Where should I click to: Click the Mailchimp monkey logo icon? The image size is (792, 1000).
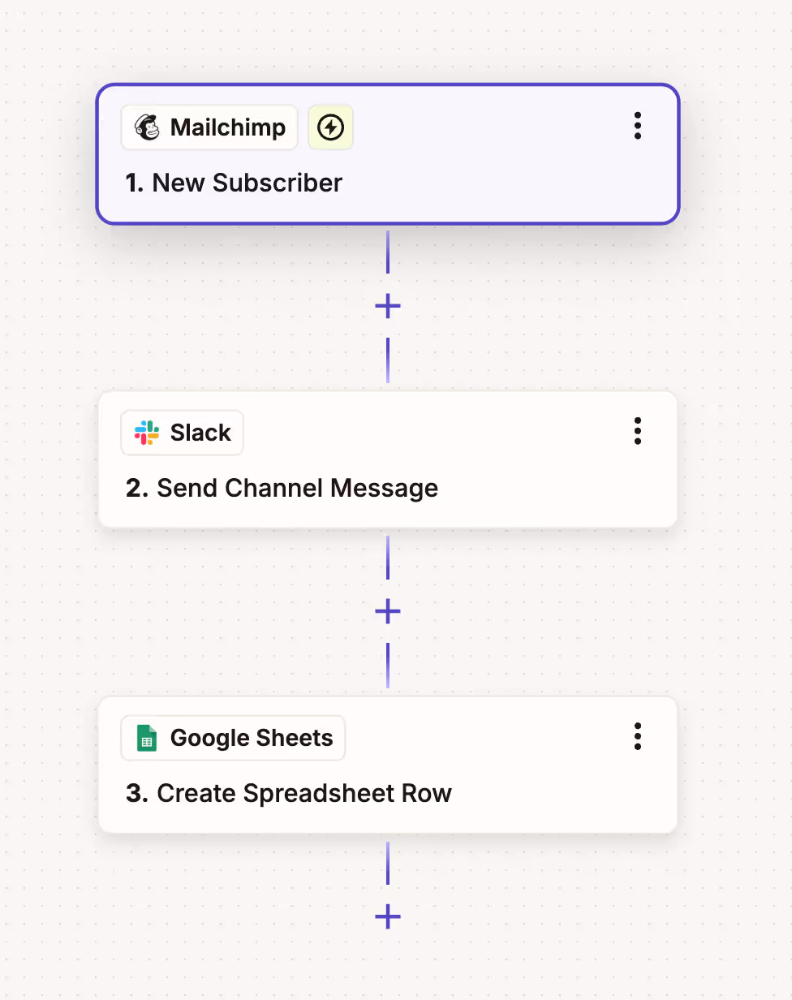(x=147, y=127)
